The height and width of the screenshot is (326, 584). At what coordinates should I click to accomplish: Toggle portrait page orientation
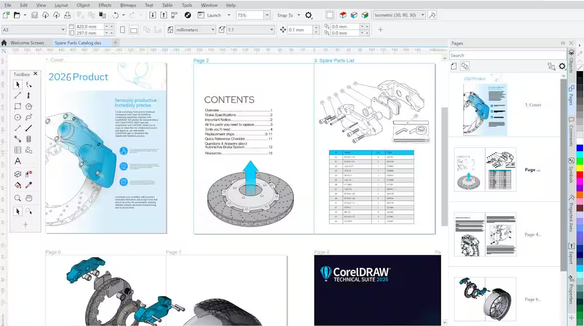(x=122, y=30)
